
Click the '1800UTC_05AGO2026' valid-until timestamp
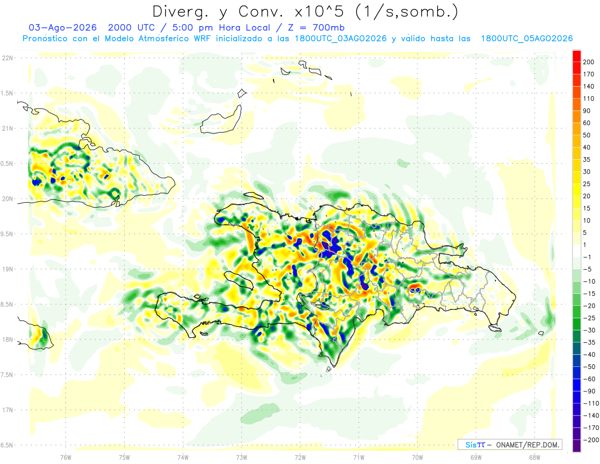(x=526, y=39)
